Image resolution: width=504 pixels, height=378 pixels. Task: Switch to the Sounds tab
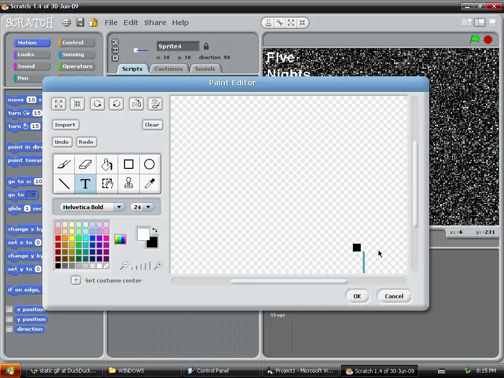[205, 69]
